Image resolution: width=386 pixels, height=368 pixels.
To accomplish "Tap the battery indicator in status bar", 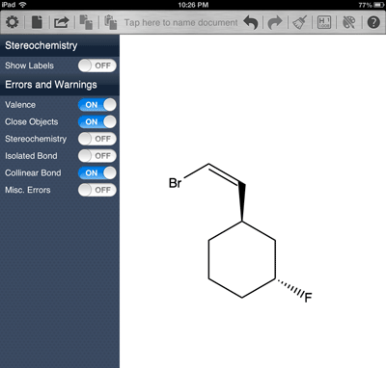I will (x=378, y=5).
